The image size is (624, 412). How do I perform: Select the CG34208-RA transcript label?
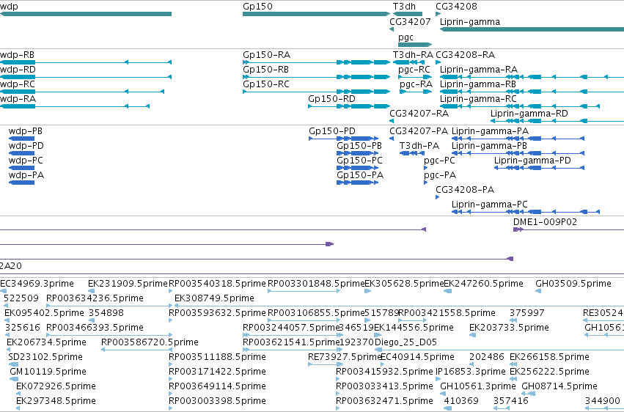click(x=465, y=55)
